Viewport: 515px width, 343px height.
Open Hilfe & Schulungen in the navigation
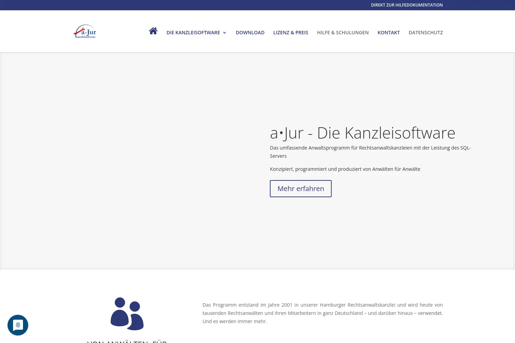(343, 33)
